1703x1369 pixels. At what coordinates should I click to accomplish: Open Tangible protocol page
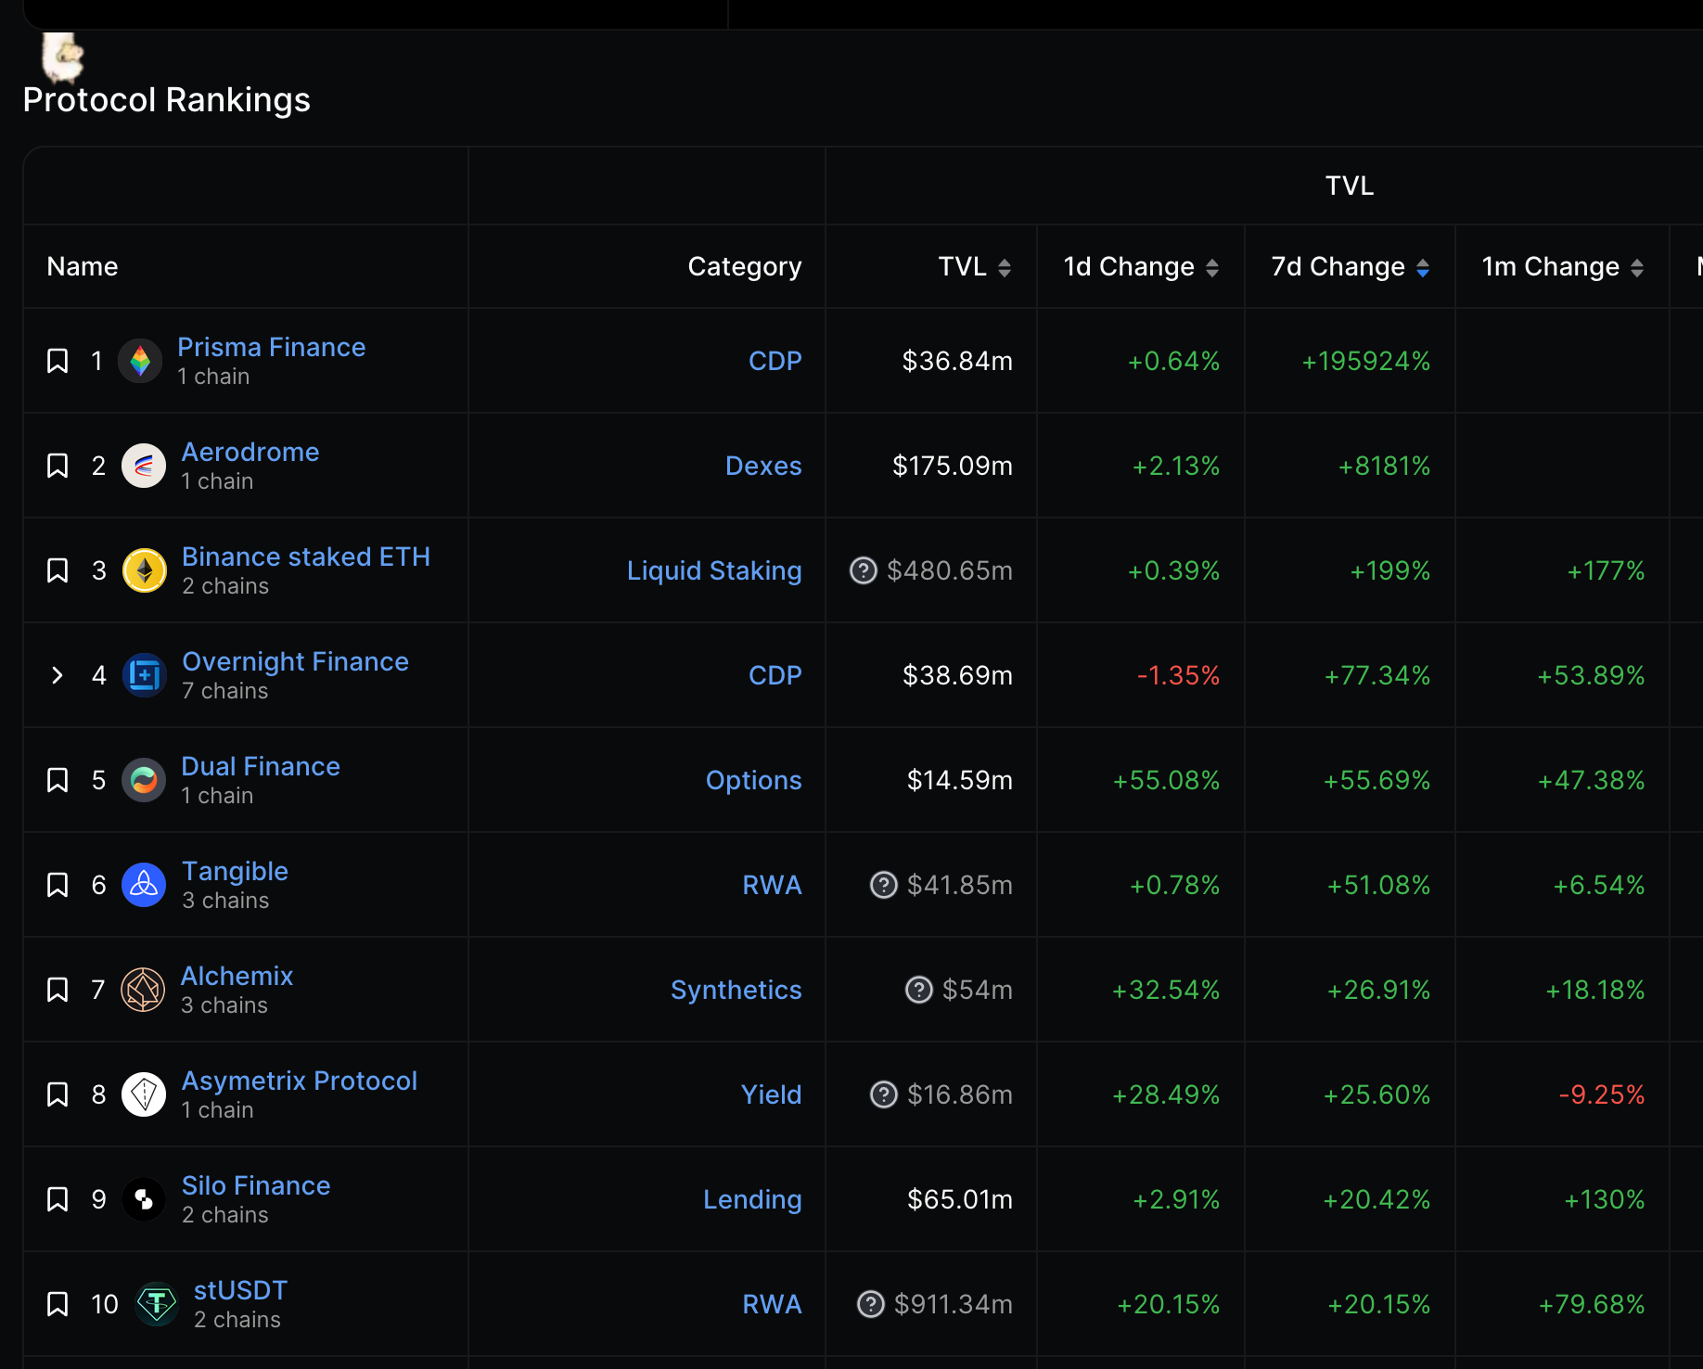pos(235,871)
